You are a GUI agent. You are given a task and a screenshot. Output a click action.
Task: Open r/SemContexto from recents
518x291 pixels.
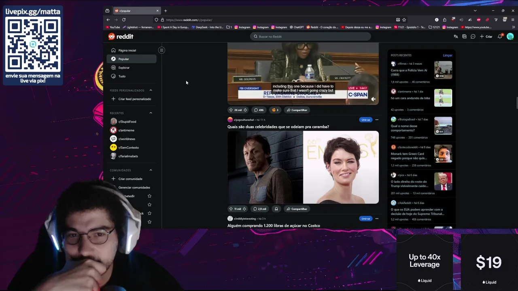pos(131,148)
